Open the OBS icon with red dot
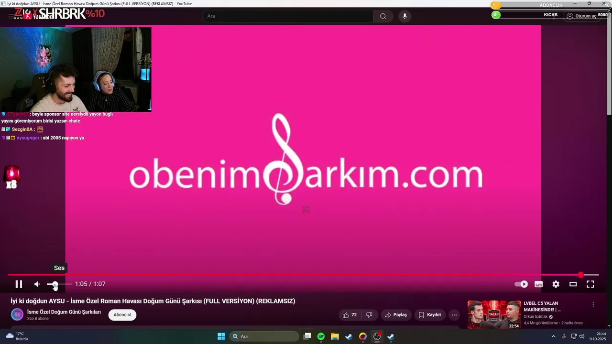The image size is (612, 344). click(377, 336)
